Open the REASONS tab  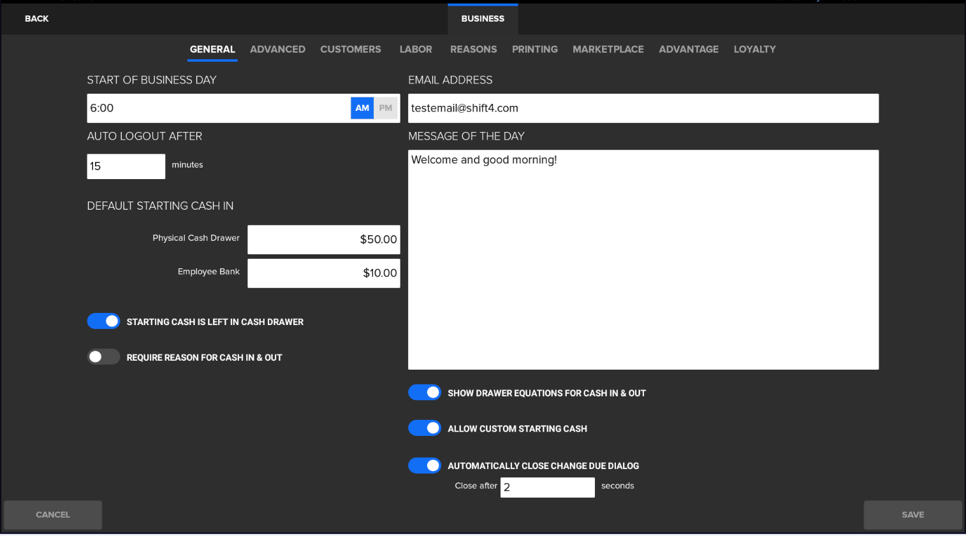pyautogui.click(x=473, y=49)
